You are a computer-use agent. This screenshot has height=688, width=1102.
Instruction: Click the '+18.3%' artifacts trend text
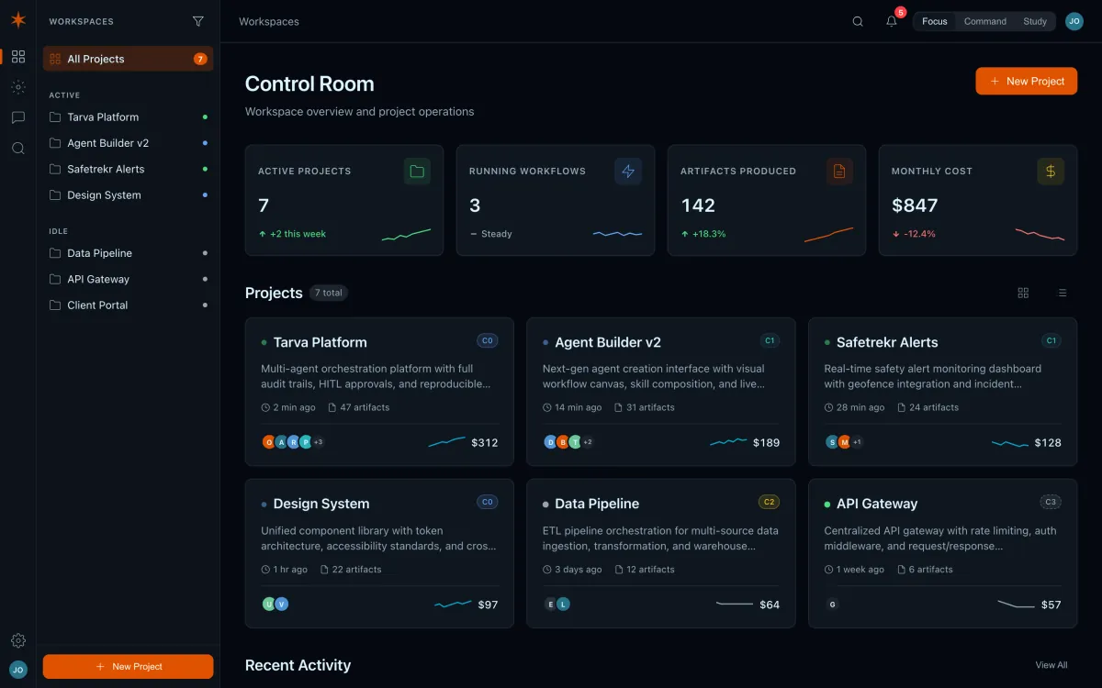point(709,234)
